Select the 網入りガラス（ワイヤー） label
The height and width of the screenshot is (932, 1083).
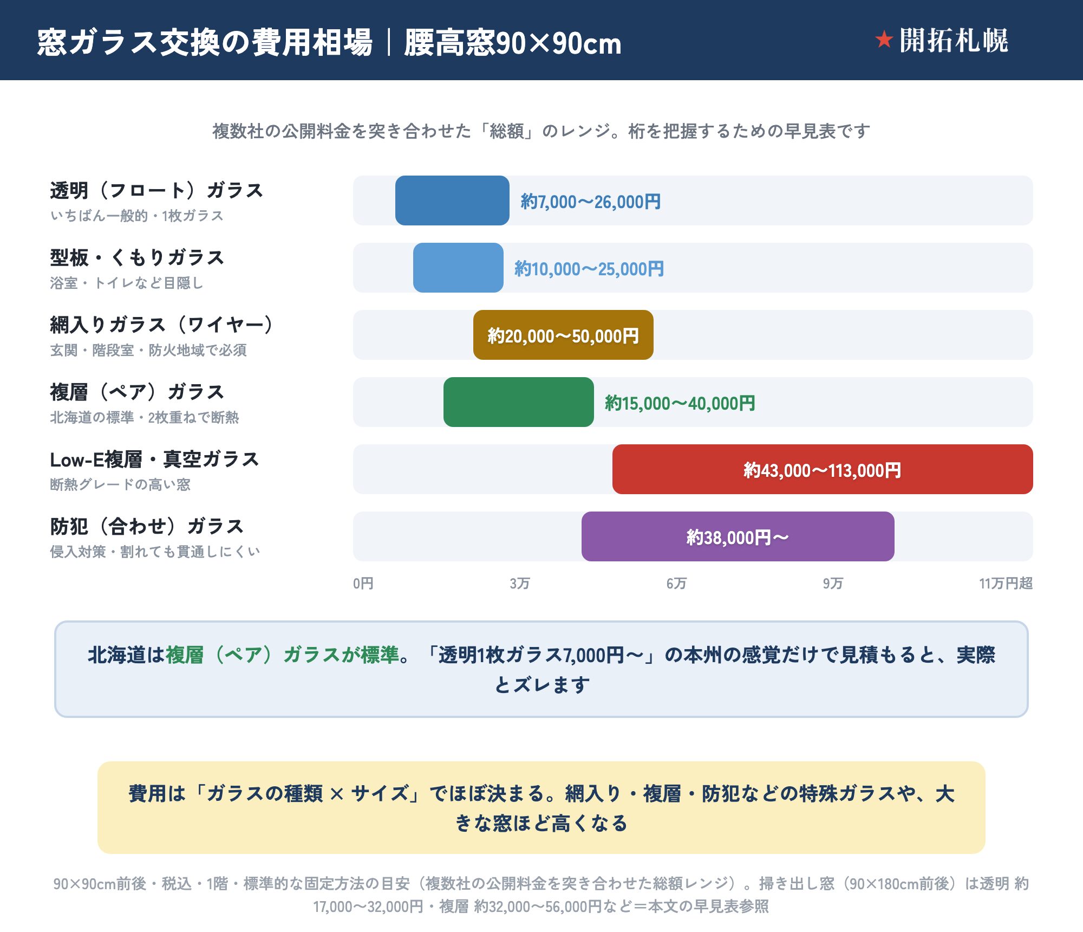pos(162,325)
